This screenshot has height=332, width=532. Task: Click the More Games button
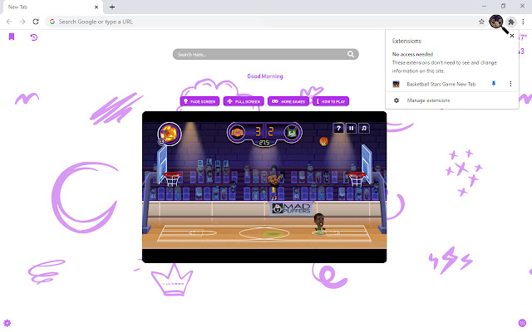287,101
